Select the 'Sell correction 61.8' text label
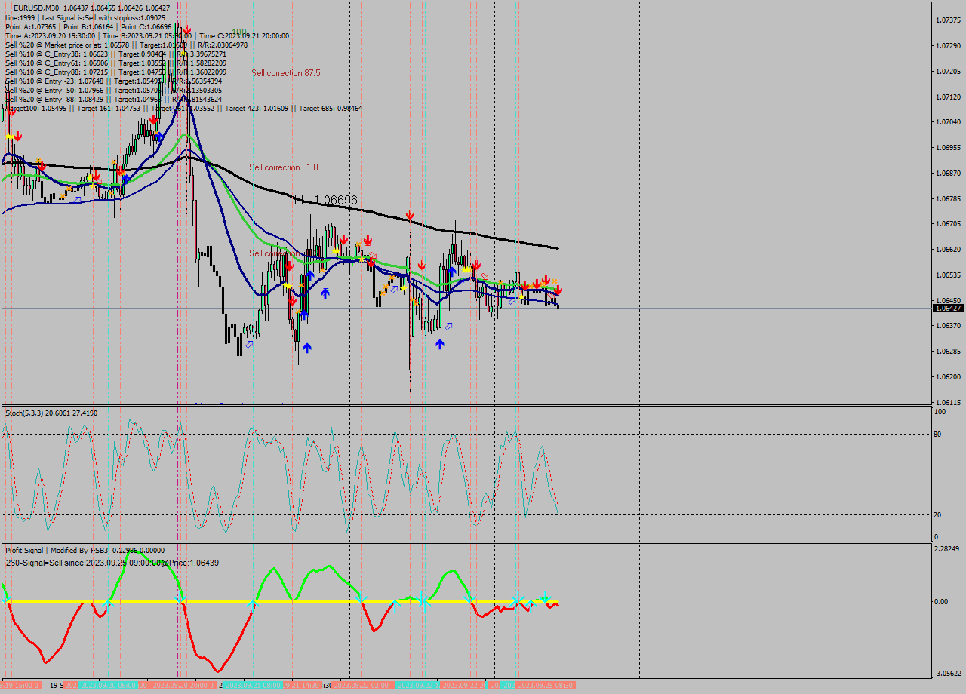 point(285,167)
